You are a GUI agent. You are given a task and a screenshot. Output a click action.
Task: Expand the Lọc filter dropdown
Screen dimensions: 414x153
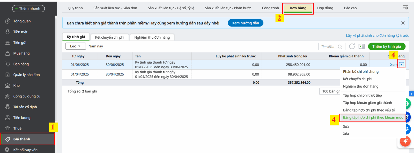pos(75,46)
